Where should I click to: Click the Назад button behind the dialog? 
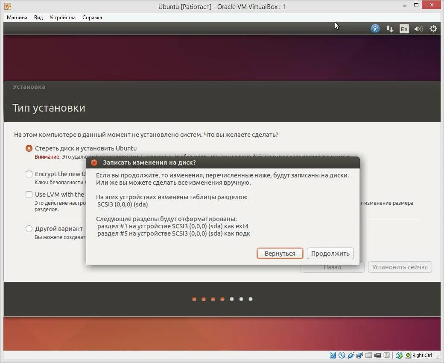pyautogui.click(x=333, y=267)
